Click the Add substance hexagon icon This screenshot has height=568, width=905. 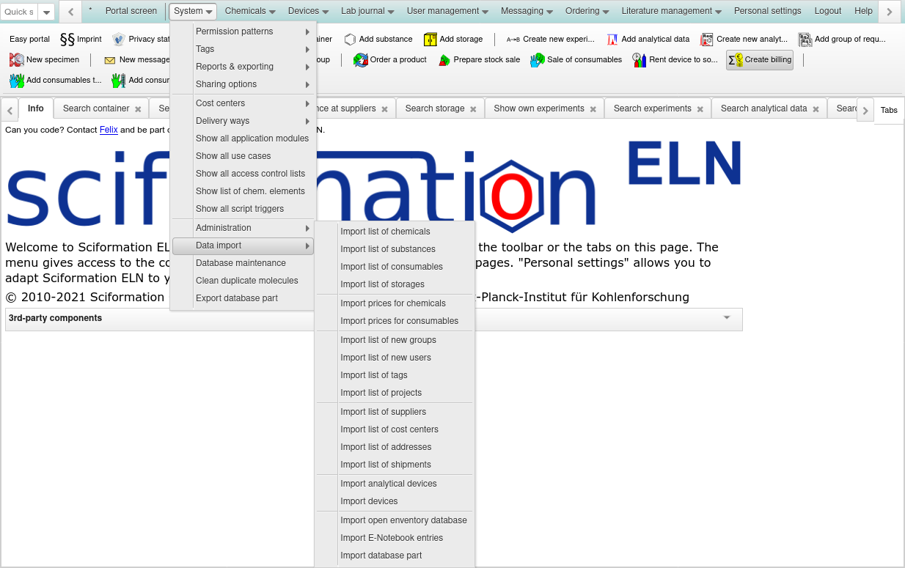click(x=350, y=39)
